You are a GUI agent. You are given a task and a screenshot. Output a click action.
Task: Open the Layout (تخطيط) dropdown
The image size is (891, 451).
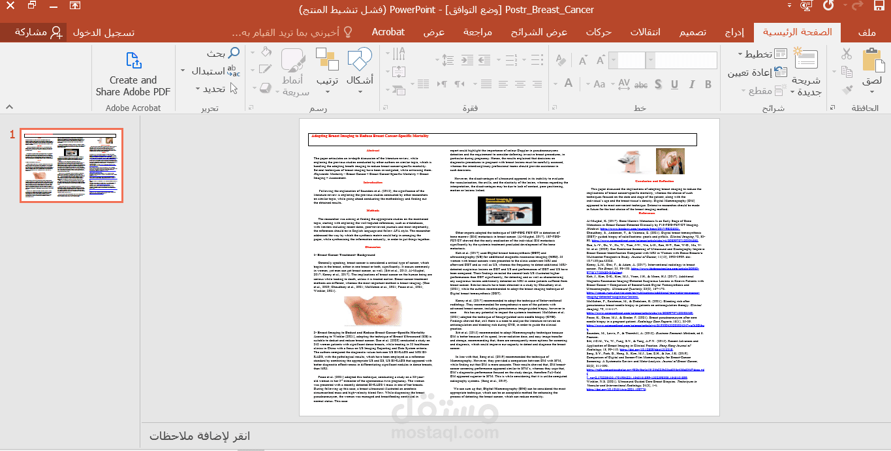pos(762,54)
